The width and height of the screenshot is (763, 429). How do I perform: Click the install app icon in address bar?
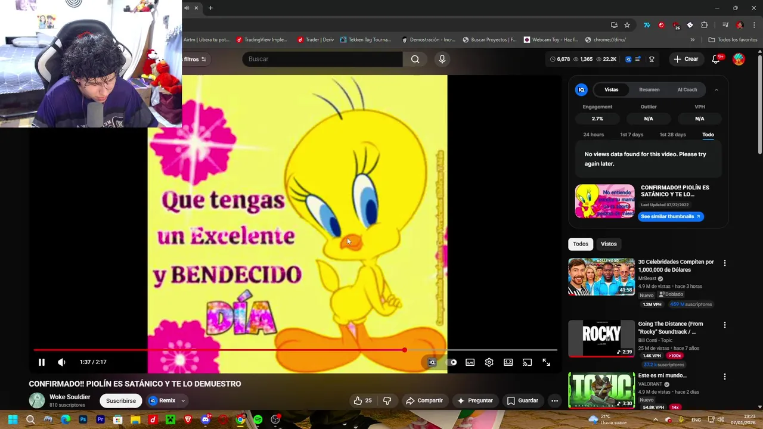pos(614,25)
